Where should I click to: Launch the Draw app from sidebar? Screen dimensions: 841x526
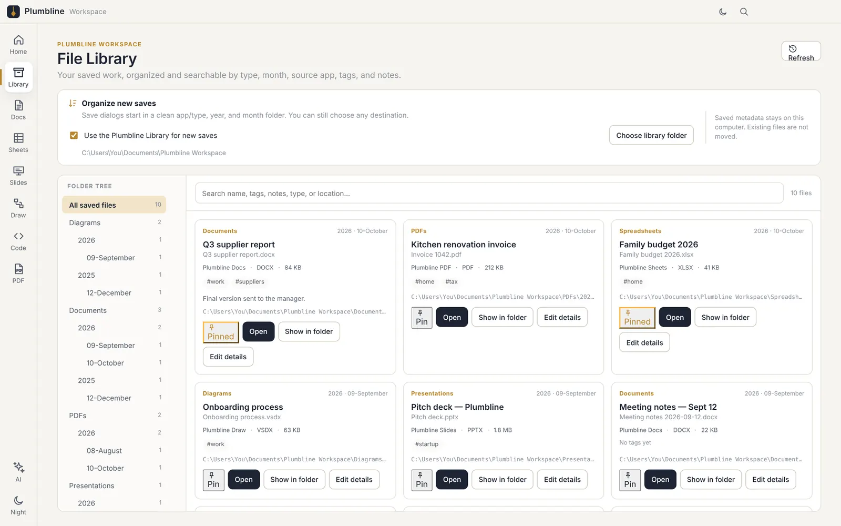click(18, 208)
